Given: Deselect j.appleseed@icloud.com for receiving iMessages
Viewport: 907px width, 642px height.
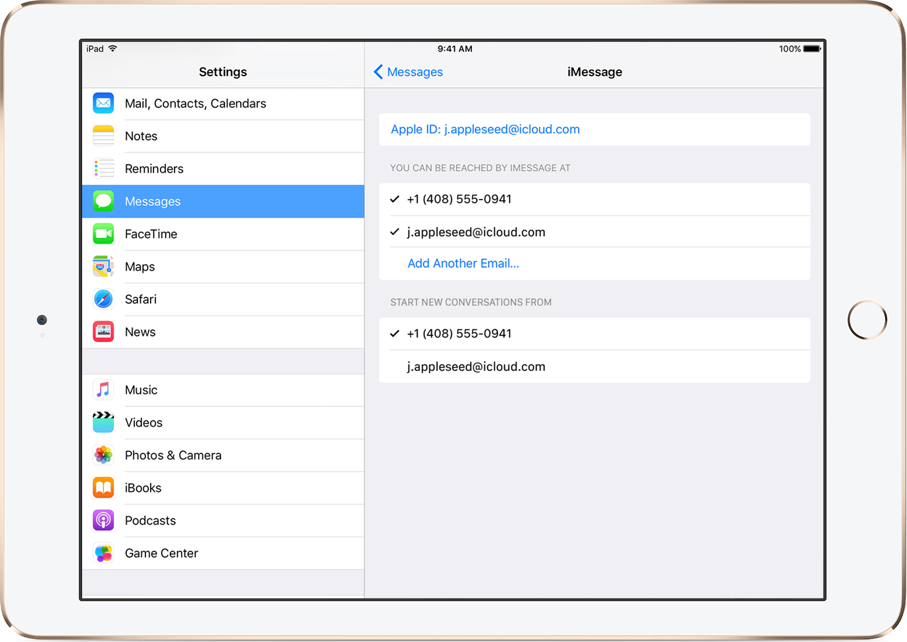Looking at the screenshot, I should coord(475,231).
